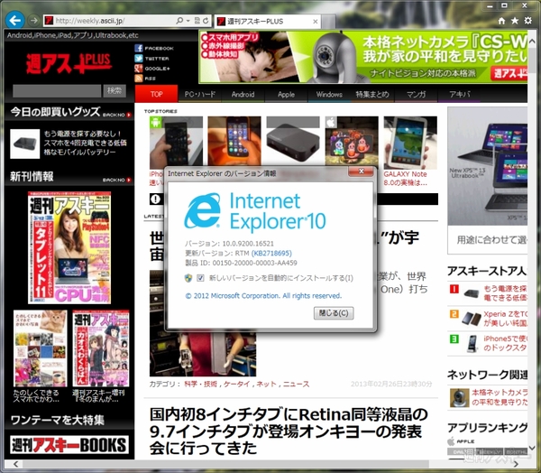Viewport: 541px width, 473px height.
Task: Click the 週アスPLUS site logo
Action: [x=69, y=63]
